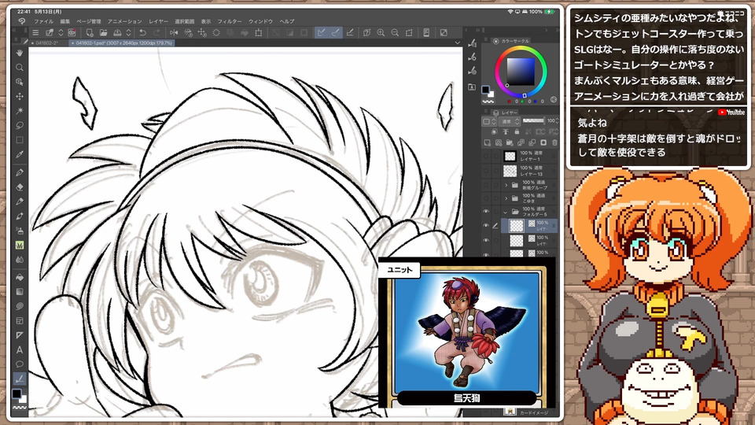Viewport: 755px width, 425px height.
Task: Click the ユニット label on card overlay
Action: click(x=400, y=270)
